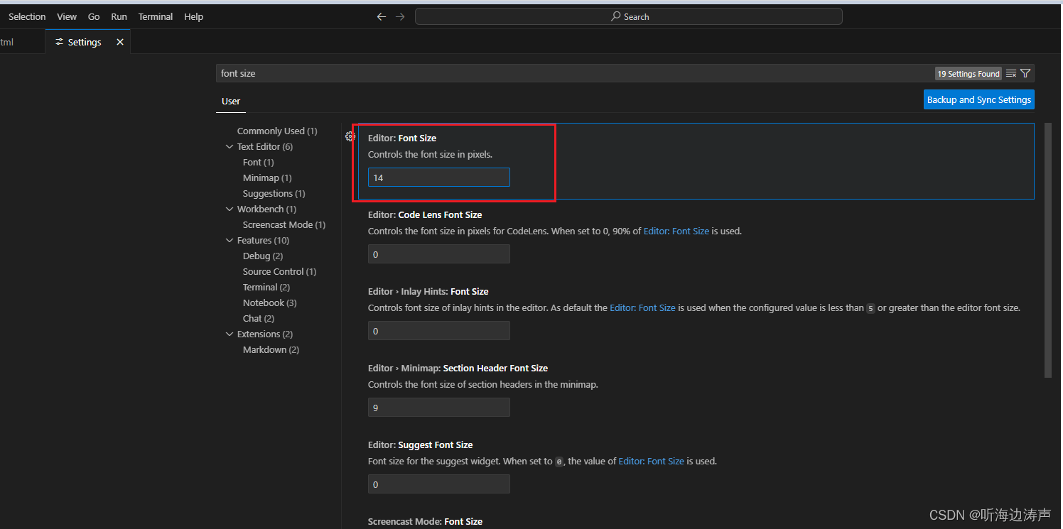Click the 'Editor: Code Lens Font Size' heading
The height and width of the screenshot is (529, 1063).
click(425, 214)
